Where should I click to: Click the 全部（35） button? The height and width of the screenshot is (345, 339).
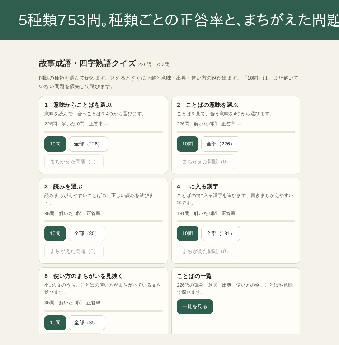[87, 323]
